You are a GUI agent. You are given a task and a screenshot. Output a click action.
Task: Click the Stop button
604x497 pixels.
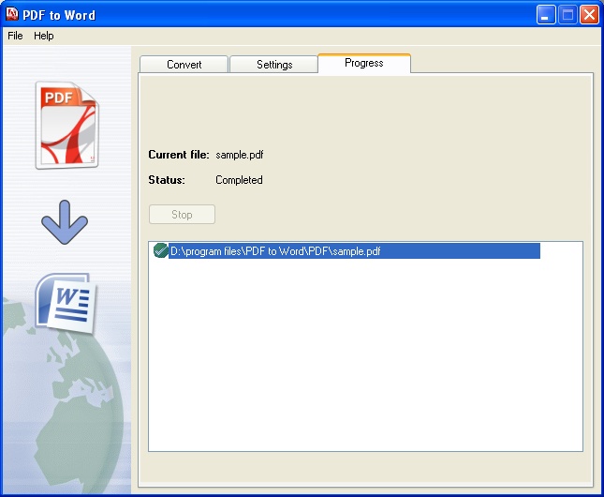tap(182, 214)
